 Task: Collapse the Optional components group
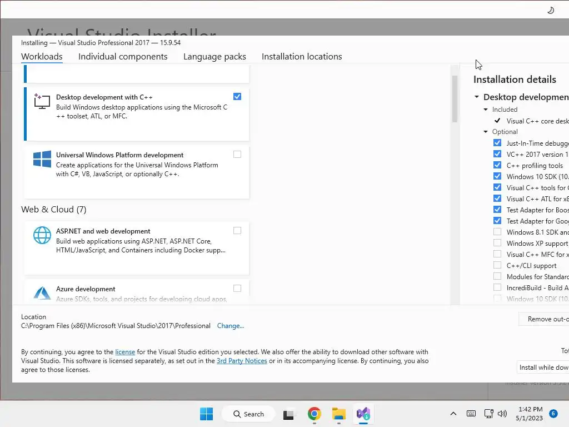486,132
